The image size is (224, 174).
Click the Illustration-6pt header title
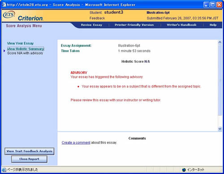158,13
